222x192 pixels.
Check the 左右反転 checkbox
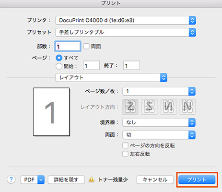(125, 154)
